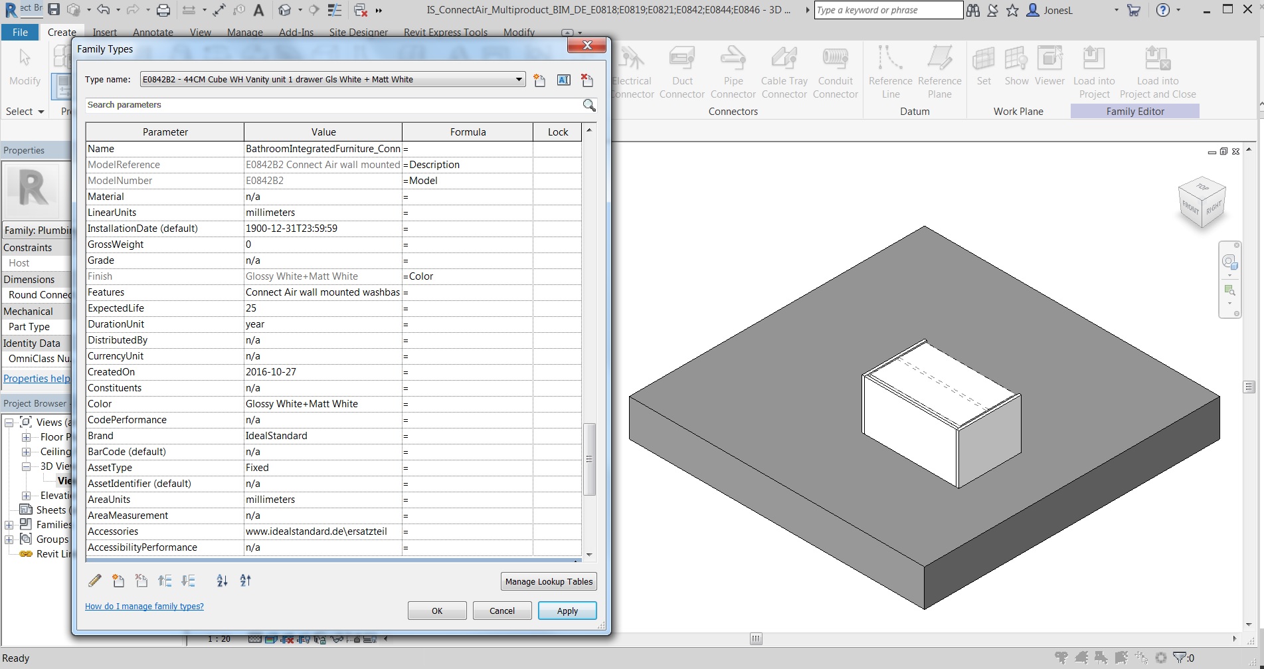Switch to the Revit Express Tools tab
Image resolution: width=1264 pixels, height=669 pixels.
[446, 33]
